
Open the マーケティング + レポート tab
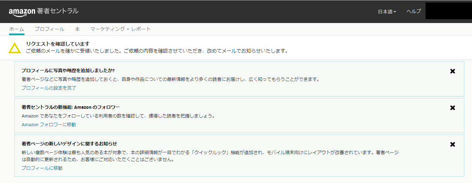pos(120,29)
